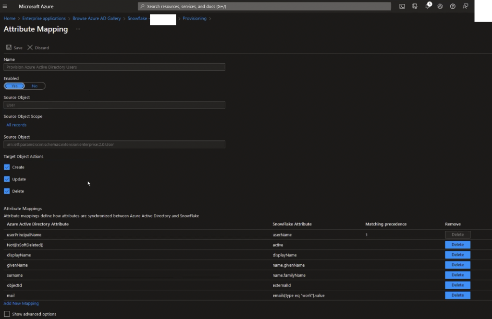This screenshot has width=492, height=319.
Task: Open the Help and support icon
Action: 452,6
